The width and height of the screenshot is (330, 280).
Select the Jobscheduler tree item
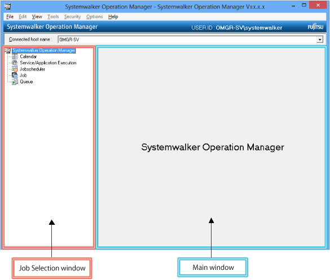click(x=32, y=69)
